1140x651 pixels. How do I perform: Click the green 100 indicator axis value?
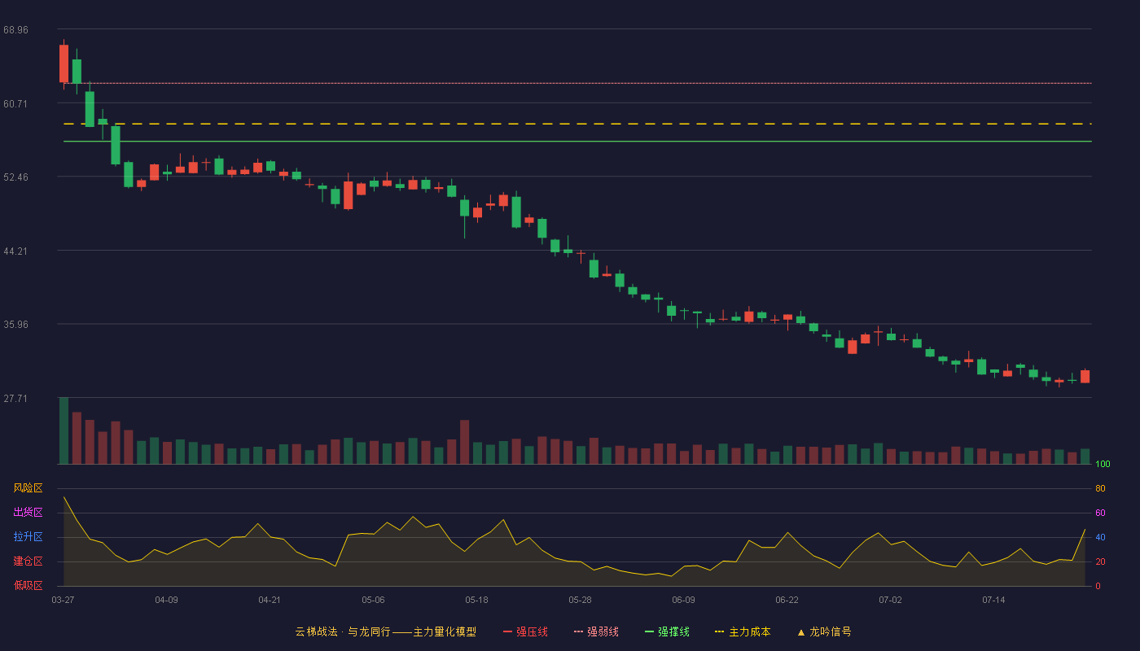click(x=1103, y=464)
